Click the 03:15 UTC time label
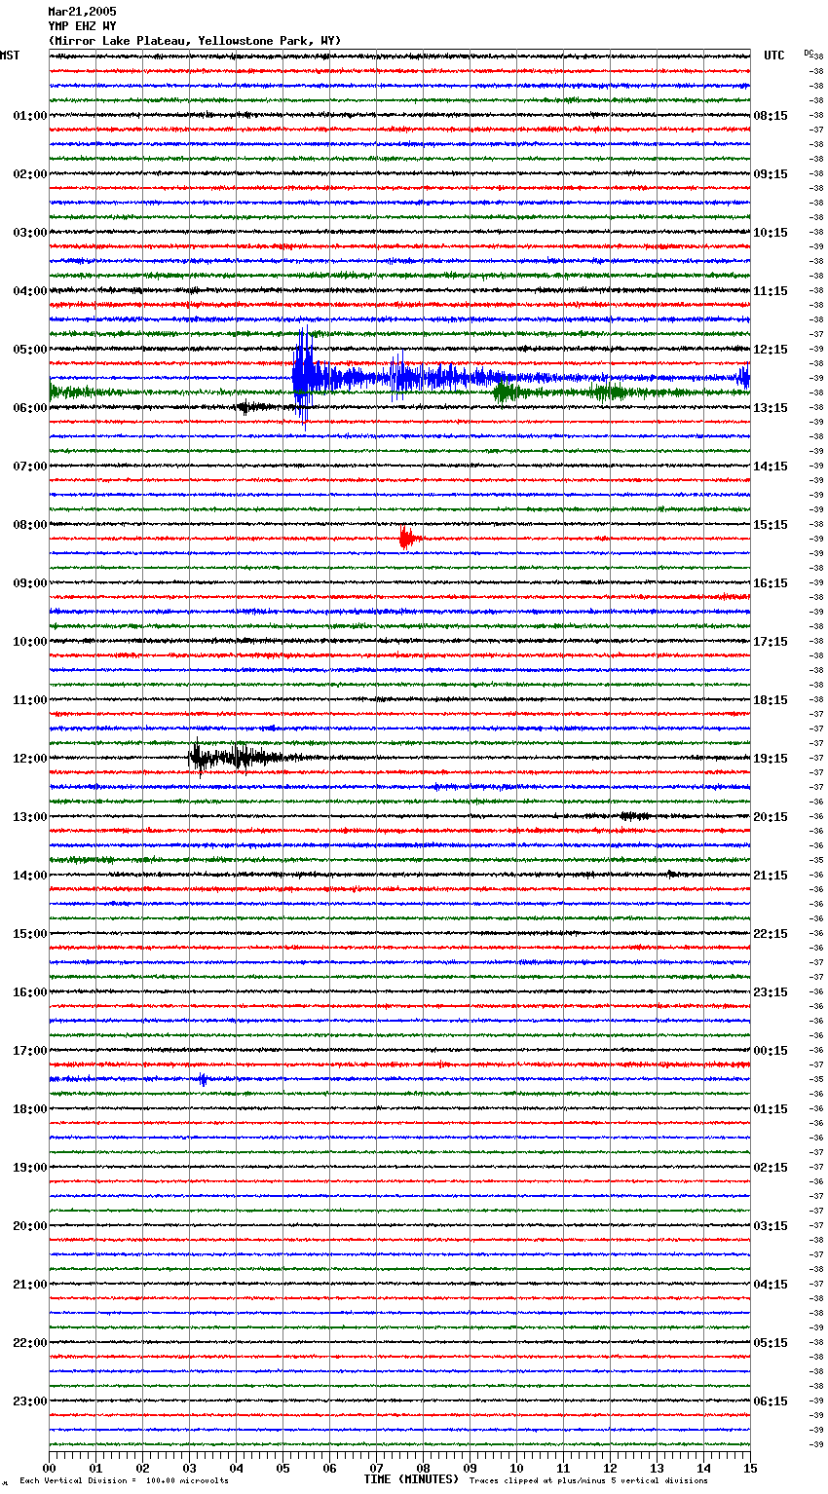828x1494 pixels. (x=771, y=1226)
